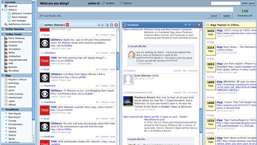Open the http://su.pr/2DQ4Zk link
The image size is (257, 145).
[62, 61]
